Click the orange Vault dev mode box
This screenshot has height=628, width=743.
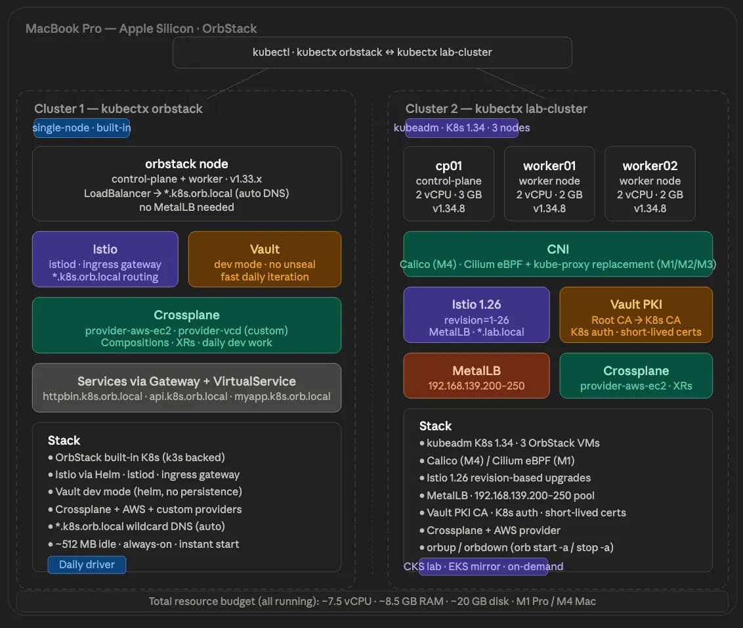click(x=265, y=259)
